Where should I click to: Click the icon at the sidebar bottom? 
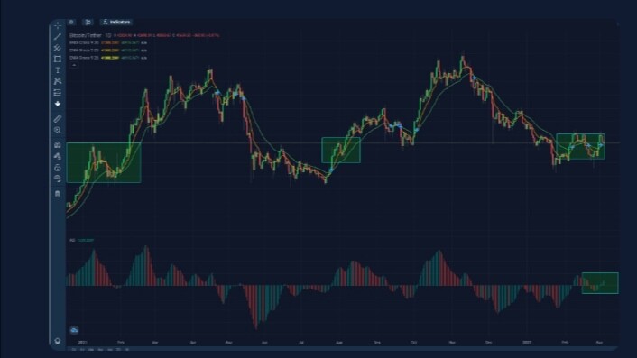[58, 341]
